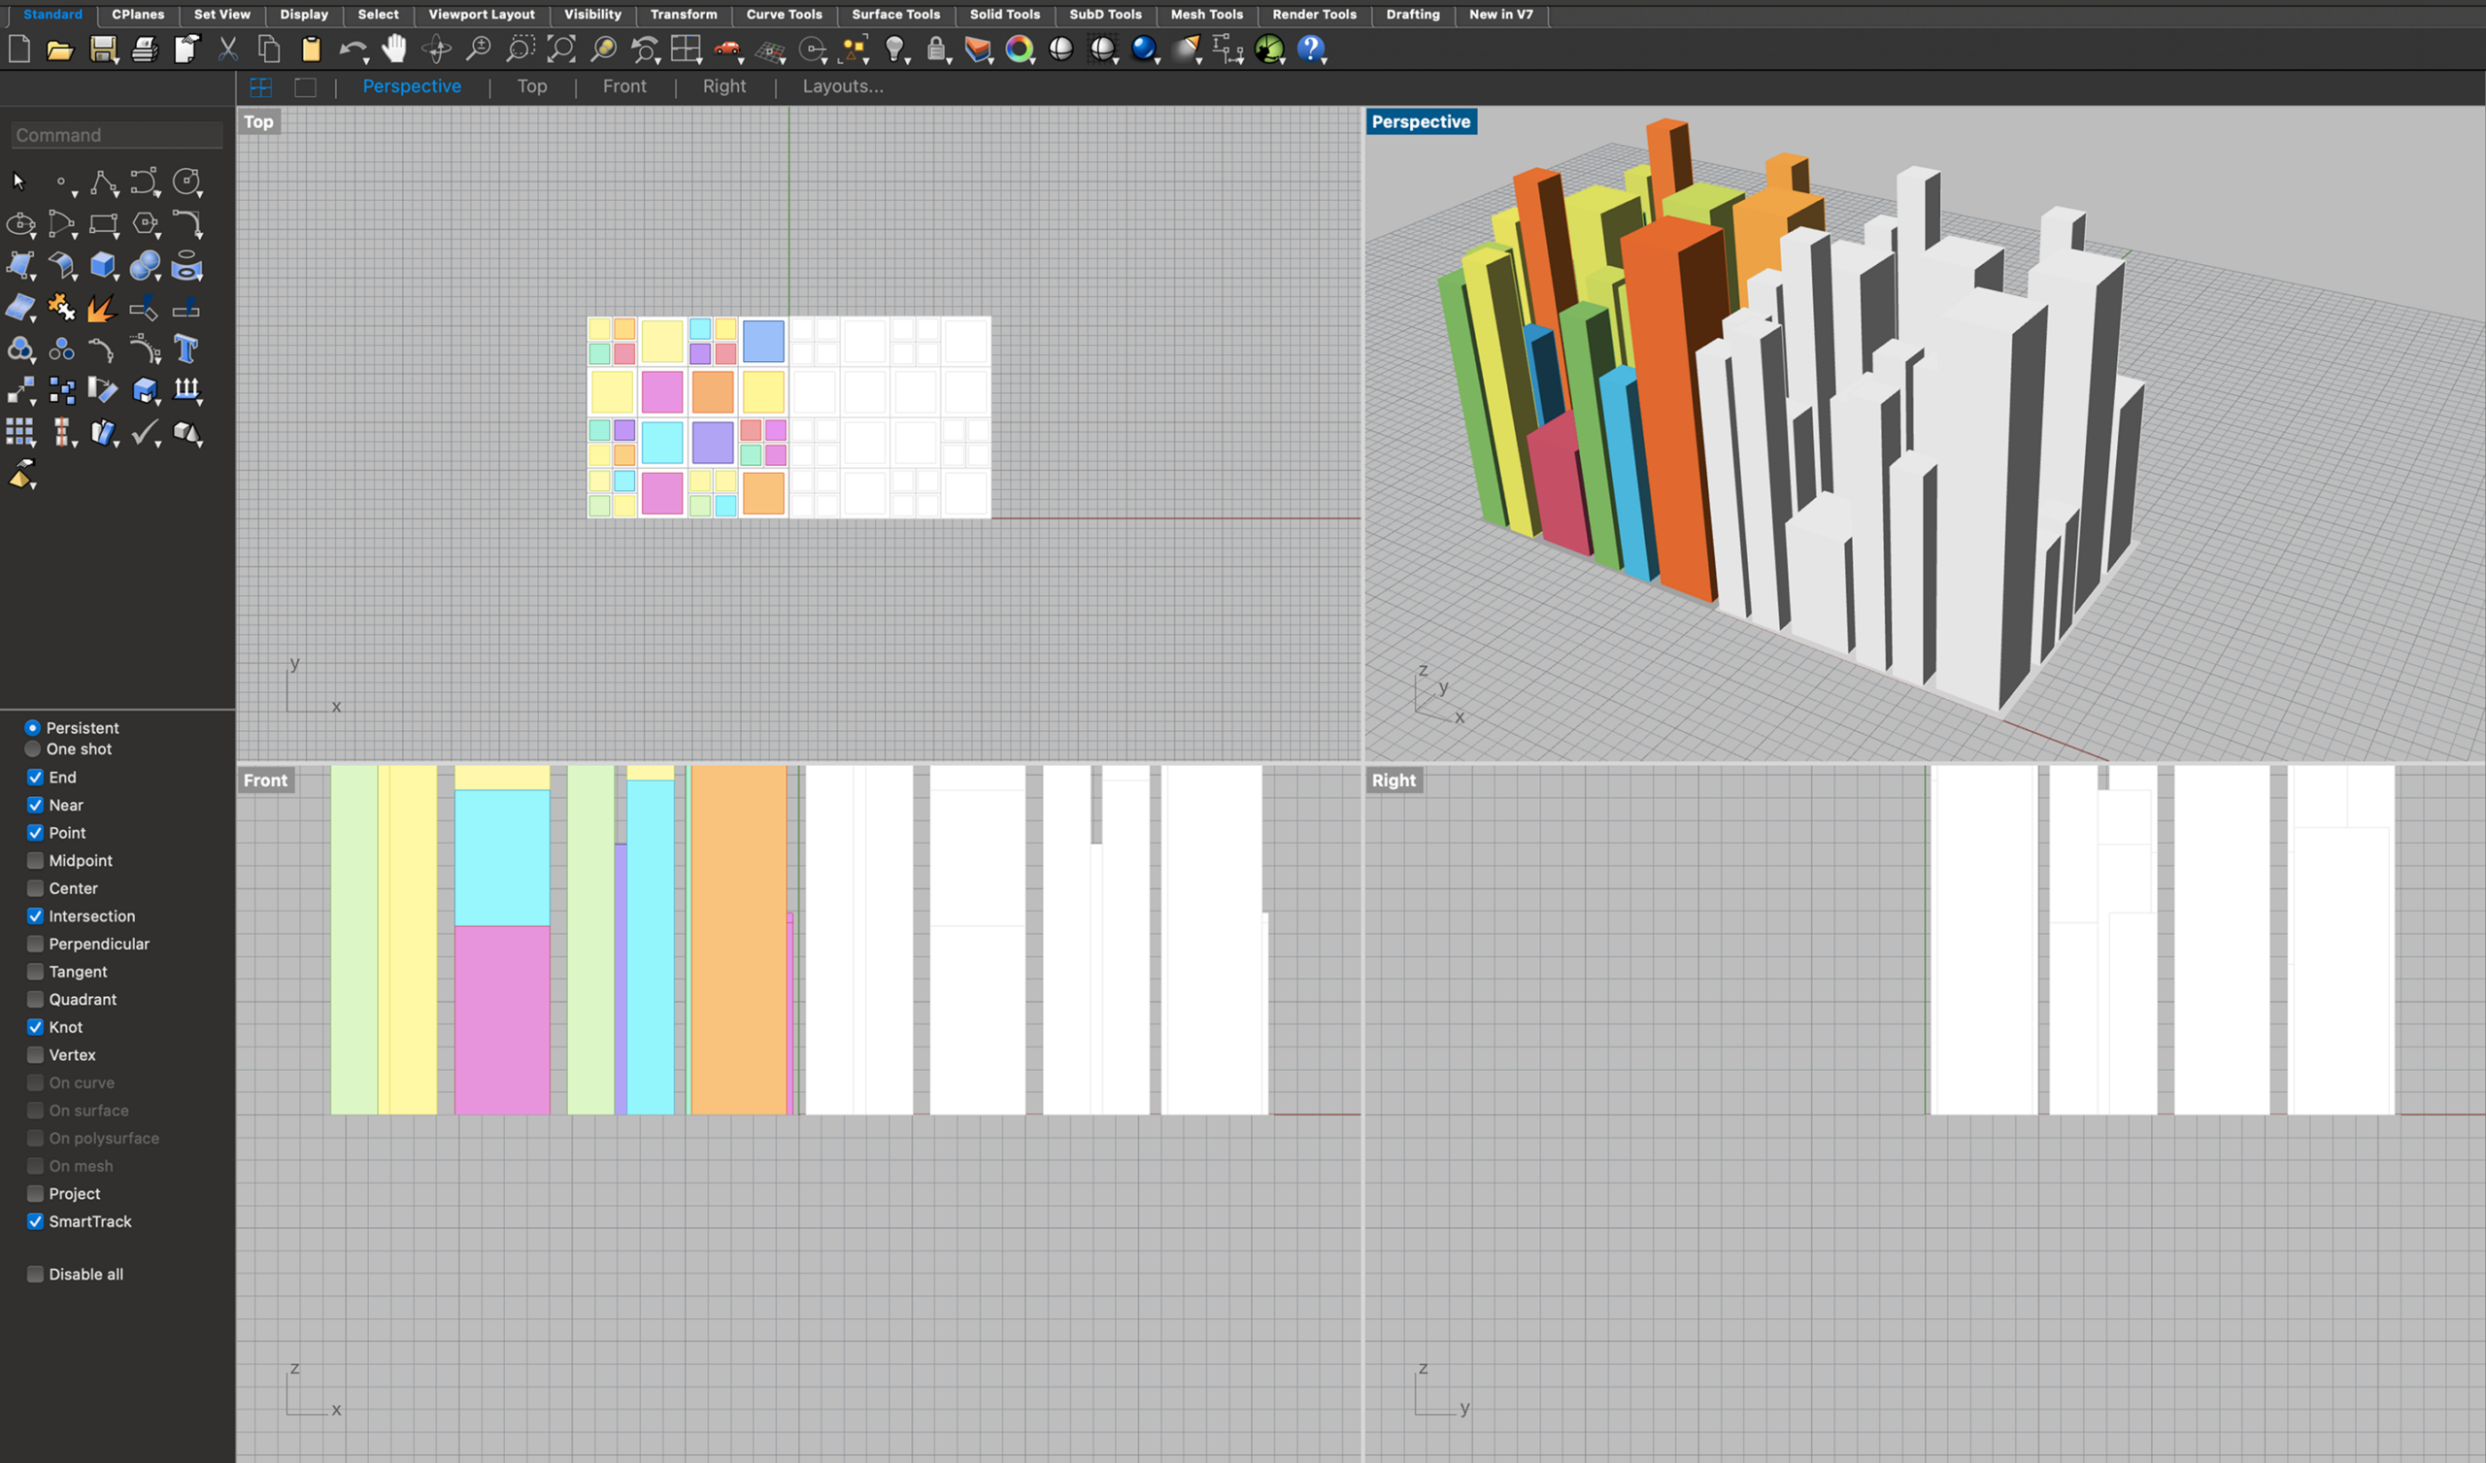2486x1463 pixels.
Task: Toggle the Intersection checkbox
Action: [36, 915]
